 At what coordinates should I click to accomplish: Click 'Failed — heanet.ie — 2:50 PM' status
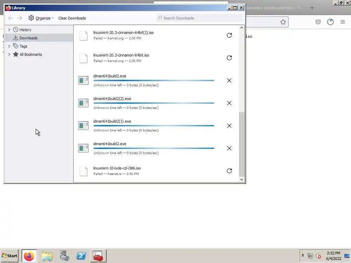(116, 174)
